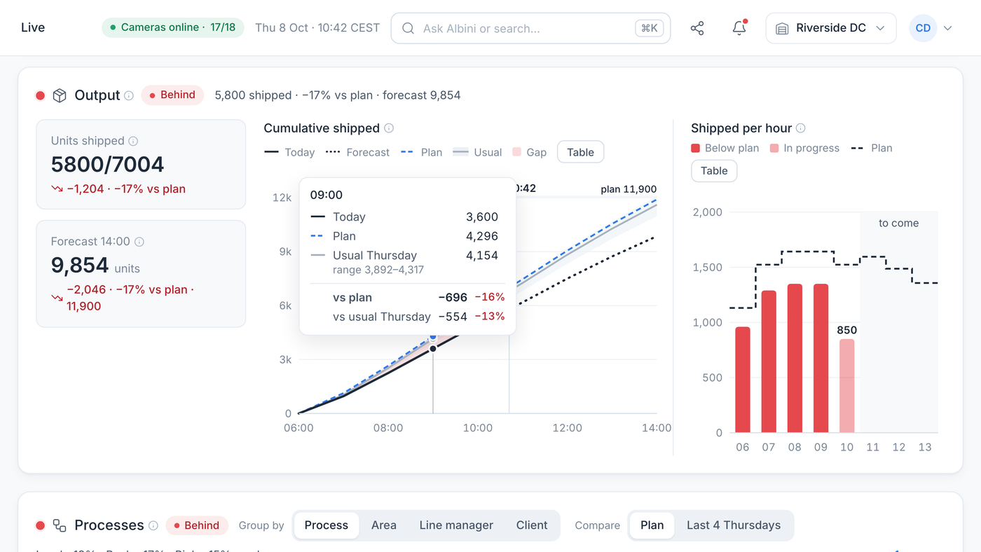Click the downward trend icon under 9,854 units
Viewport: 981px width, 552px height.
click(57, 298)
